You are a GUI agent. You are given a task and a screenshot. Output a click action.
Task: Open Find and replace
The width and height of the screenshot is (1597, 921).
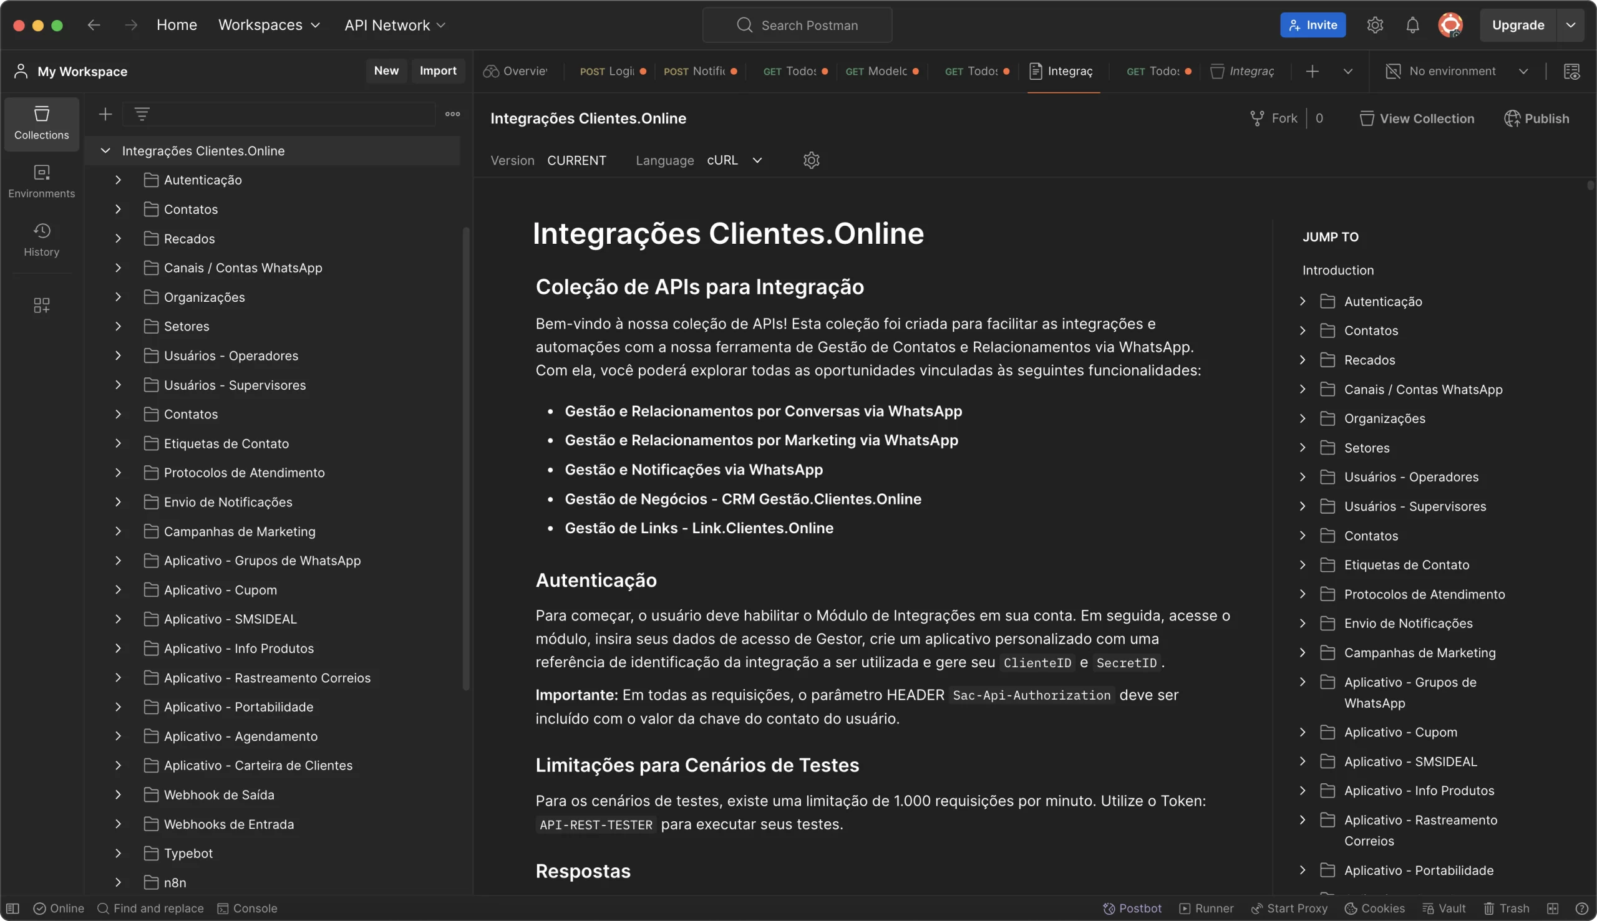[x=150, y=909]
